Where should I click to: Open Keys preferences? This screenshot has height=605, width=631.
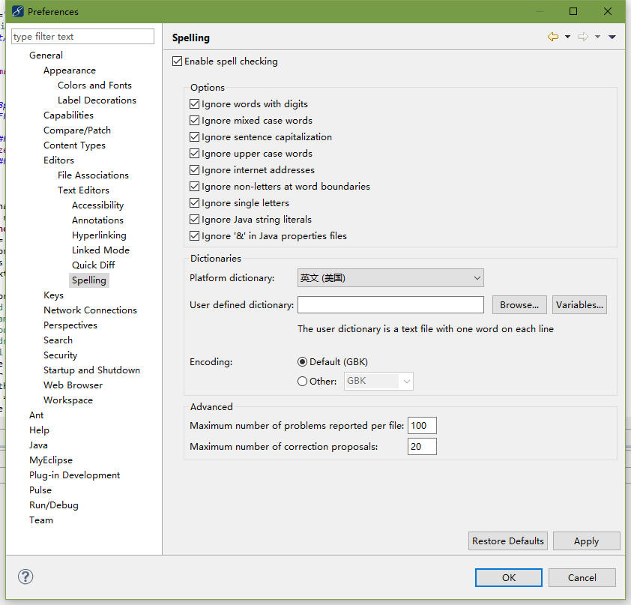tap(53, 295)
